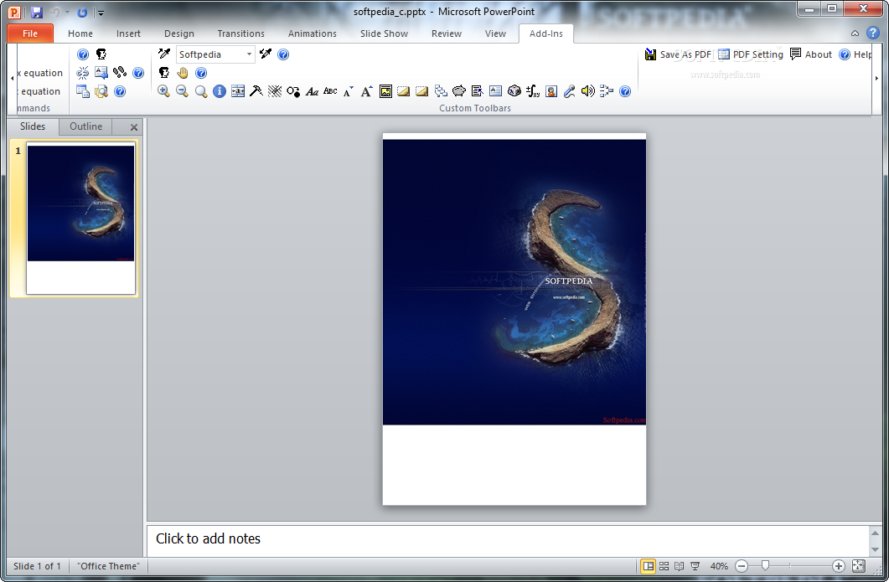Click the dice cube icon
The height and width of the screenshot is (582, 889).
(x=514, y=91)
